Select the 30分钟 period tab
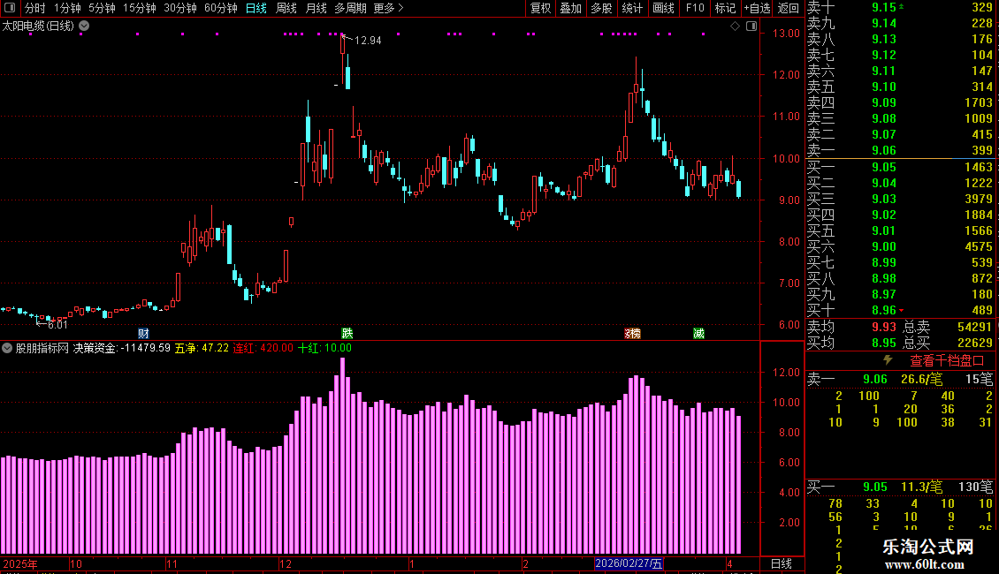This screenshot has width=999, height=574. (x=179, y=8)
